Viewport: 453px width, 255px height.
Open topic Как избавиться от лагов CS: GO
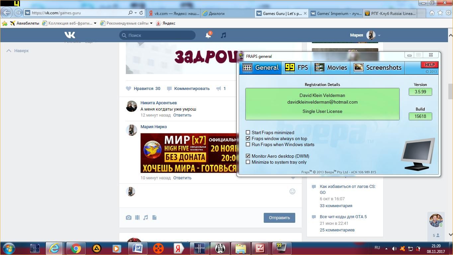(x=348, y=189)
